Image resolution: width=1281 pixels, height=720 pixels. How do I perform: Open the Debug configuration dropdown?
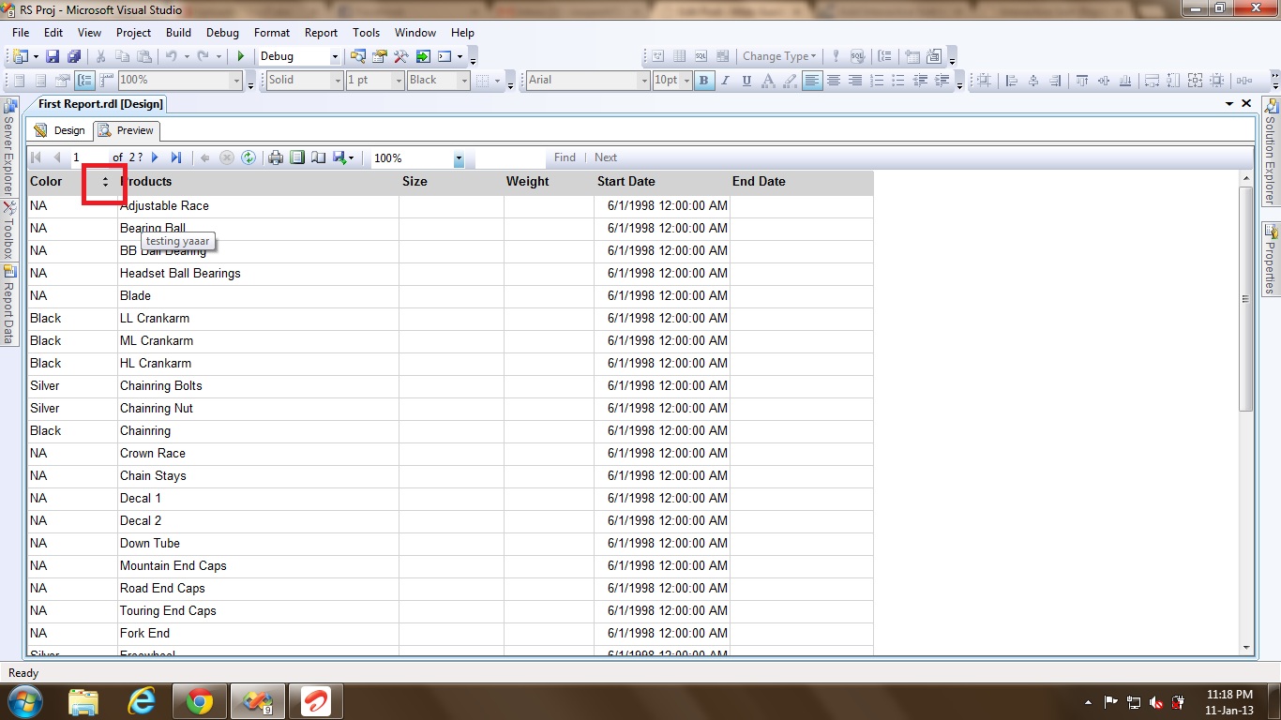(x=335, y=56)
